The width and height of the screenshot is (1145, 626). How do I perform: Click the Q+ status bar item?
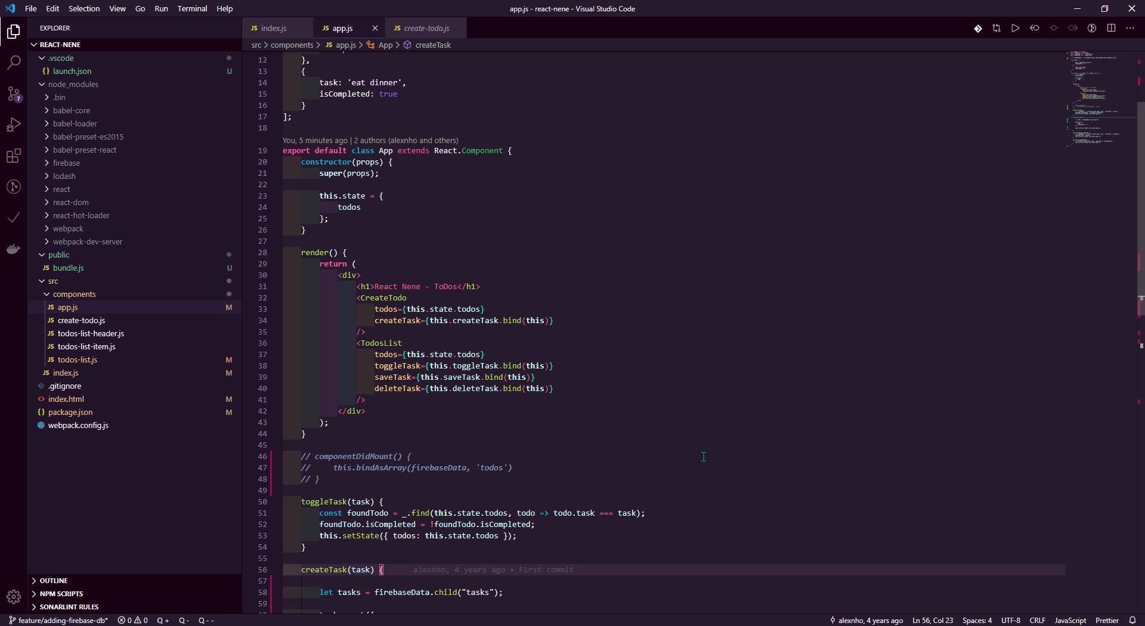[x=163, y=620]
